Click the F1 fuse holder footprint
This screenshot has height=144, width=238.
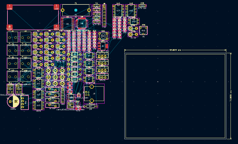[x=76, y=10]
